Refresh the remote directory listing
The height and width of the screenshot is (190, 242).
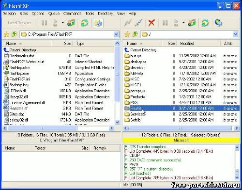point(205,23)
